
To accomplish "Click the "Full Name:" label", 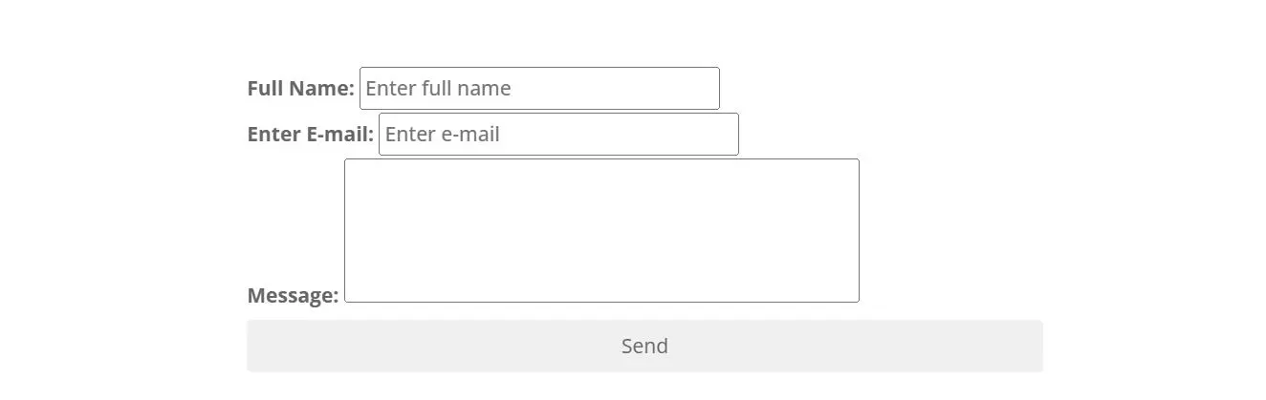I will (x=300, y=88).
